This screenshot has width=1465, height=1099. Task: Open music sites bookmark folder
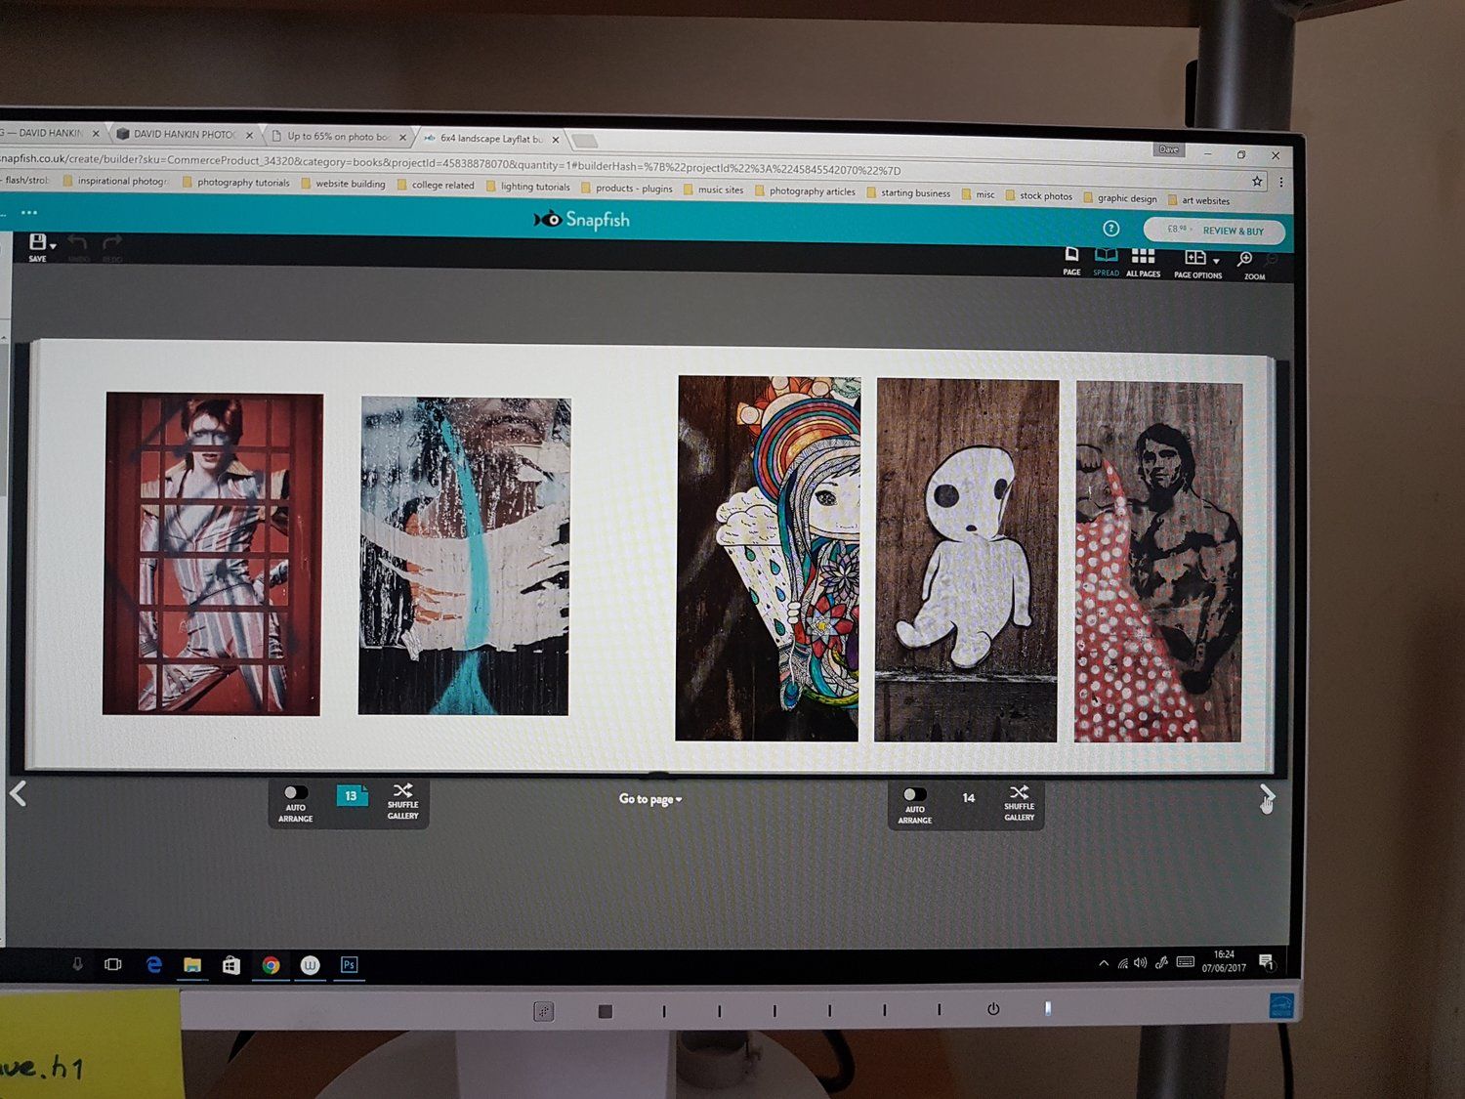pyautogui.click(x=713, y=190)
